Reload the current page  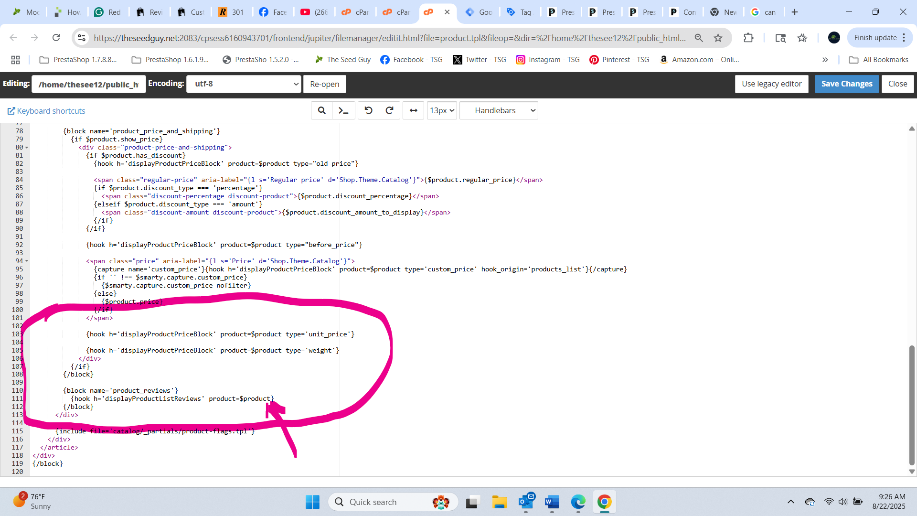pos(56,38)
